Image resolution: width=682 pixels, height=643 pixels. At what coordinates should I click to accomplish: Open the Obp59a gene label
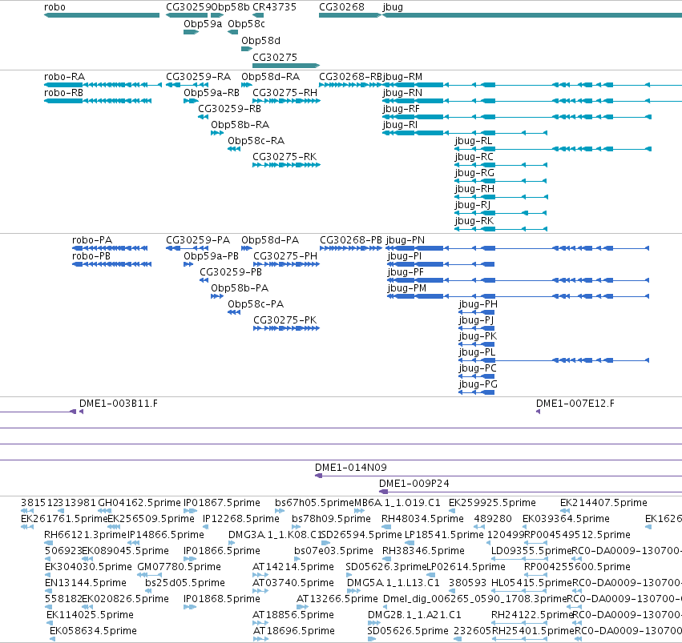click(203, 24)
